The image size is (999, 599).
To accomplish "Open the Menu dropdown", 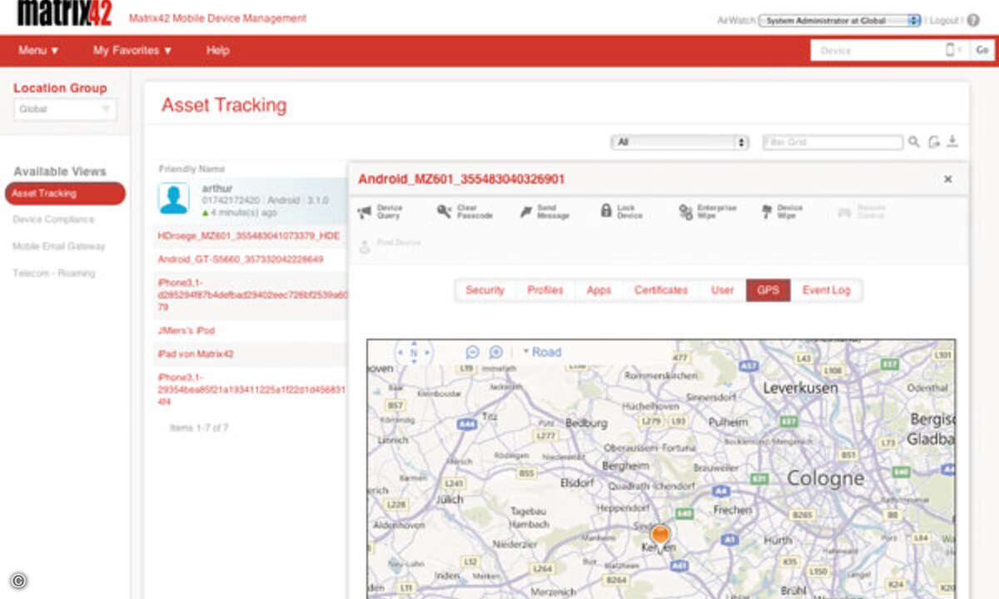I will point(39,50).
